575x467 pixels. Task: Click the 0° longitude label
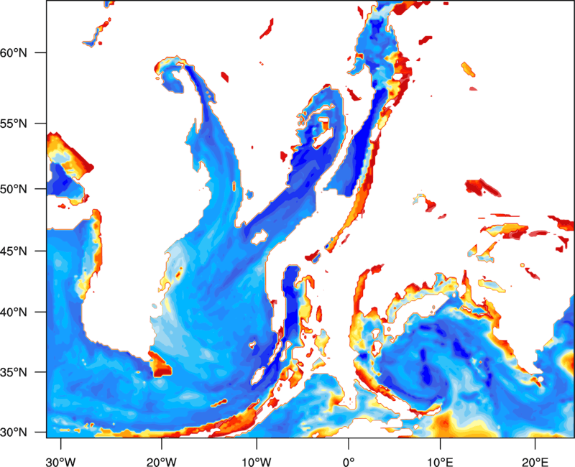tap(349, 462)
